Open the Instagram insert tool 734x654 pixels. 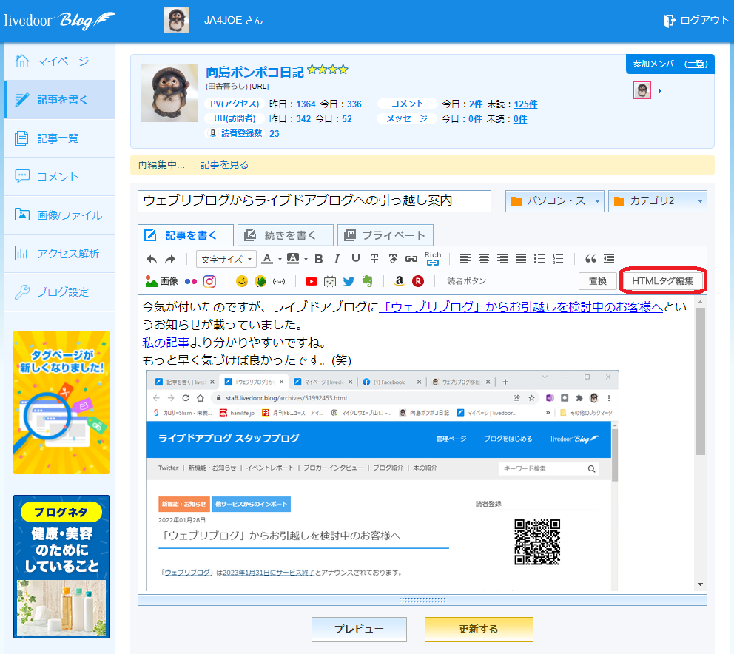[209, 281]
